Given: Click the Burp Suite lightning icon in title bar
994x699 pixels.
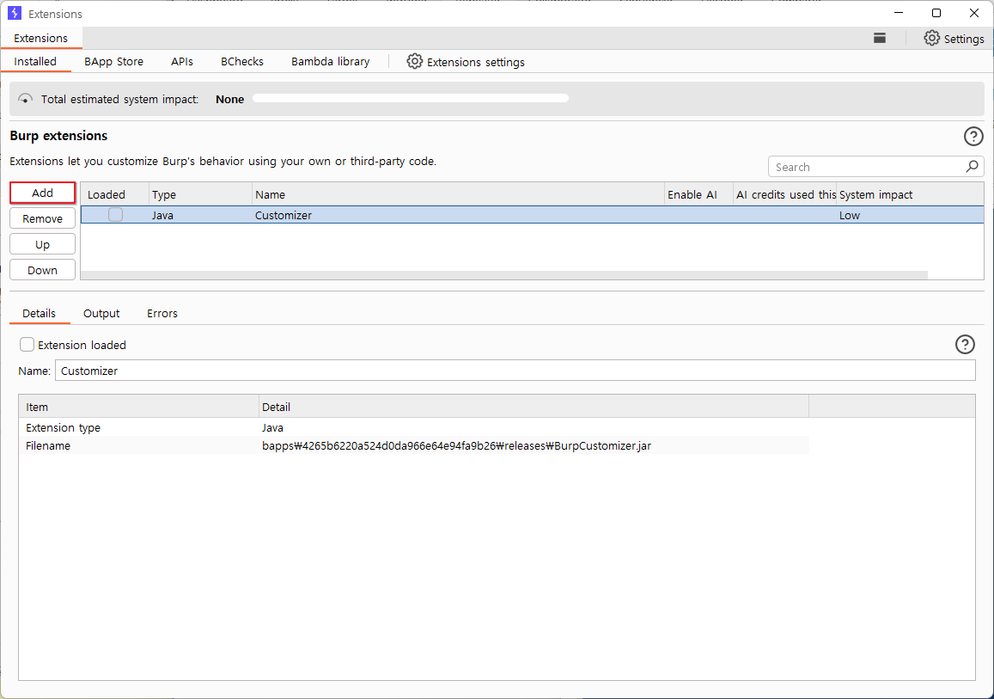Looking at the screenshot, I should [15, 13].
